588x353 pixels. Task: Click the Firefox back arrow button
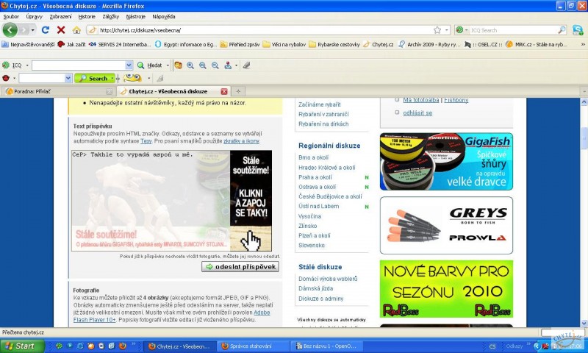pyautogui.click(x=10, y=30)
